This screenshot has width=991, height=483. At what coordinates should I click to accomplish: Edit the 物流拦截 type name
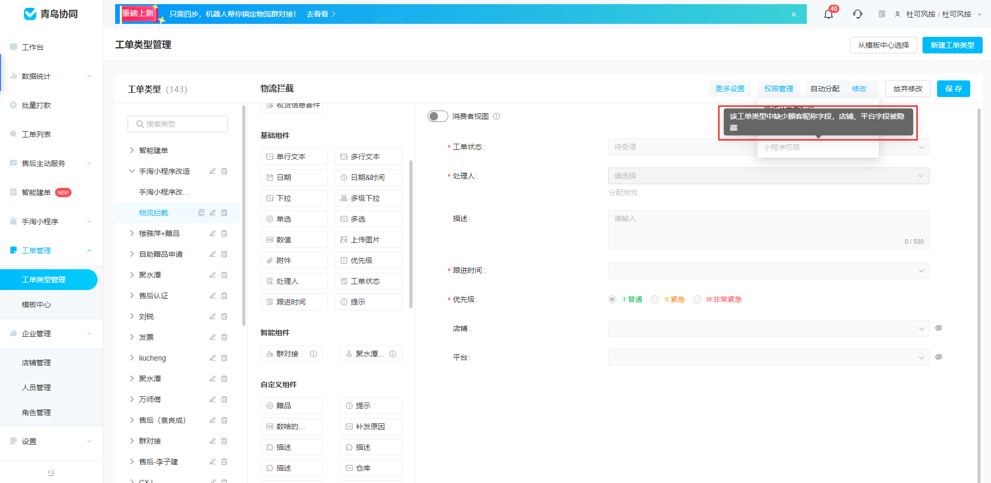pos(213,213)
